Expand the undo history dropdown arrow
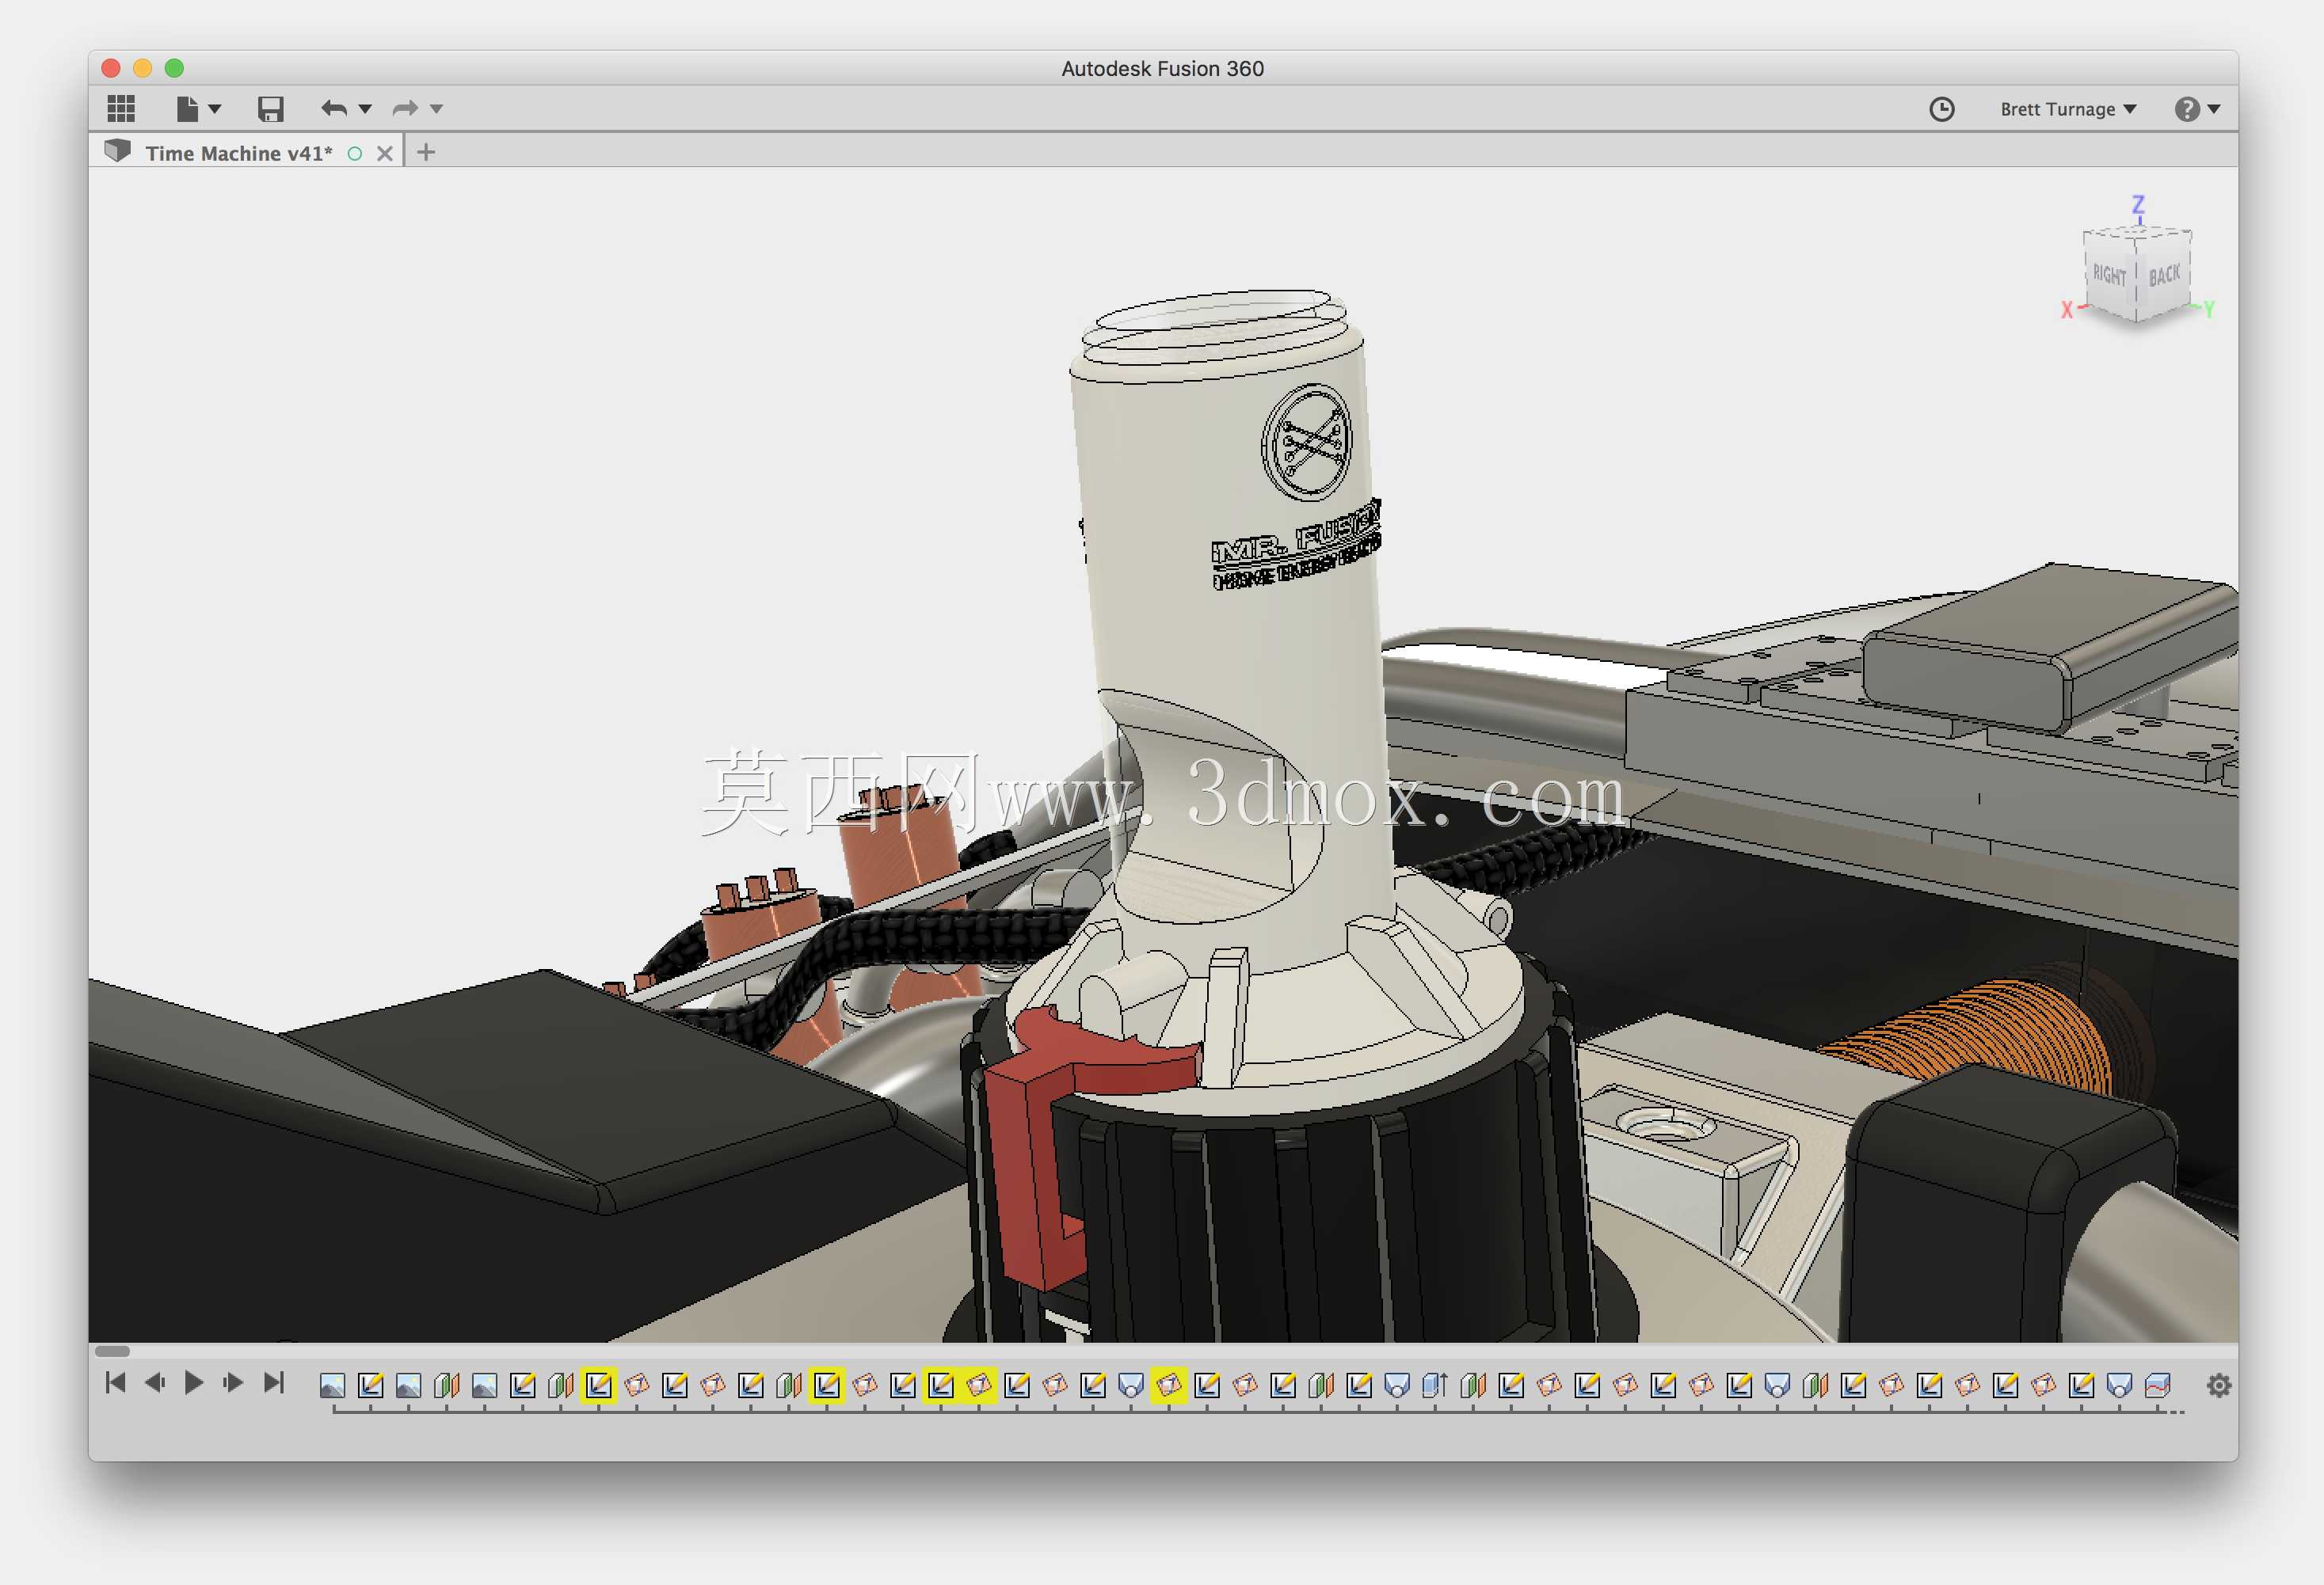Viewport: 2324px width, 1585px height. 365,109
